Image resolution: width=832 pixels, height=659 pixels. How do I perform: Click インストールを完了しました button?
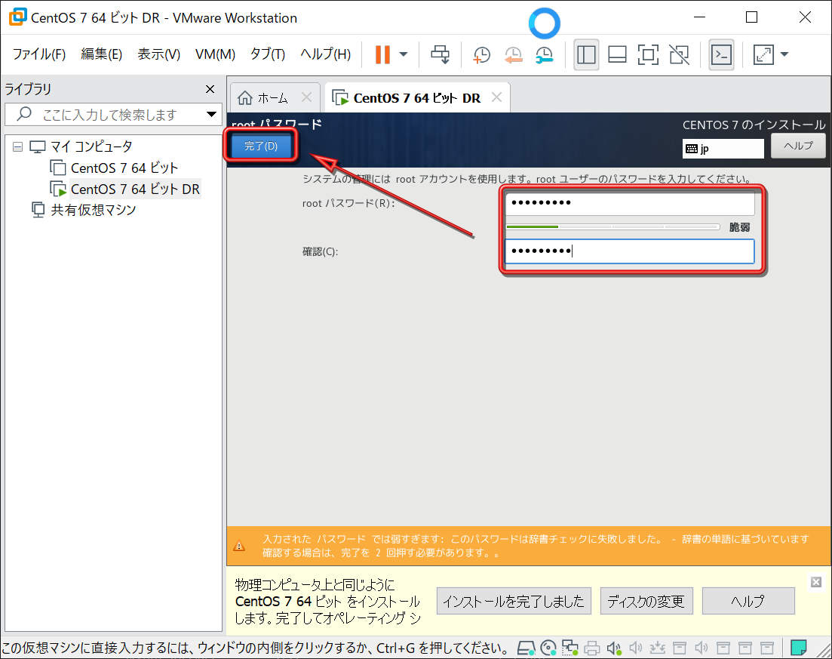click(x=514, y=602)
